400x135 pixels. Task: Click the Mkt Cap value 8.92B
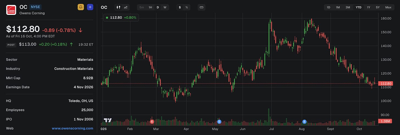(x=88, y=78)
